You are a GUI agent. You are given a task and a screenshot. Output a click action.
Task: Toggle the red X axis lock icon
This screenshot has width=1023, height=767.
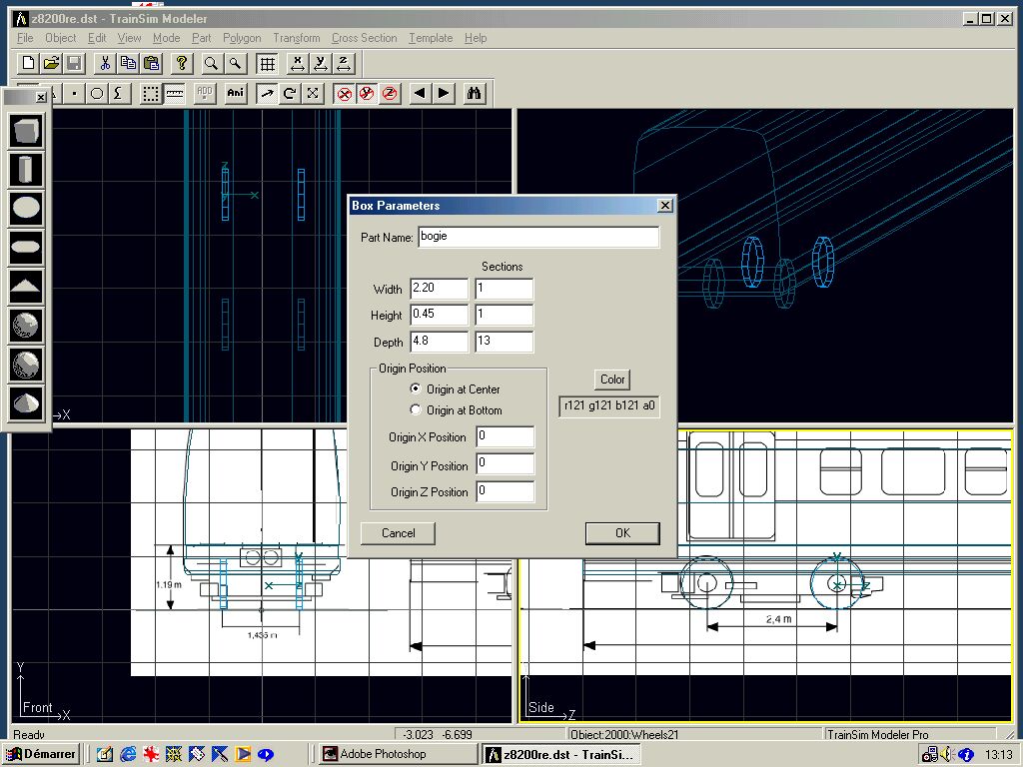344,94
